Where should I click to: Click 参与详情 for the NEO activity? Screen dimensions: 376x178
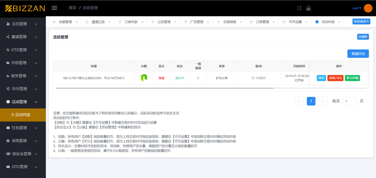point(352,78)
